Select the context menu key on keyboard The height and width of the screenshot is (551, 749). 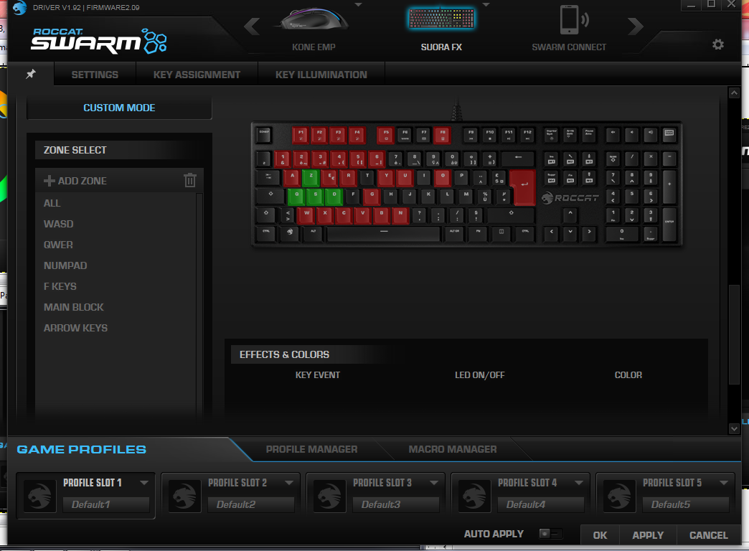tap(501, 233)
